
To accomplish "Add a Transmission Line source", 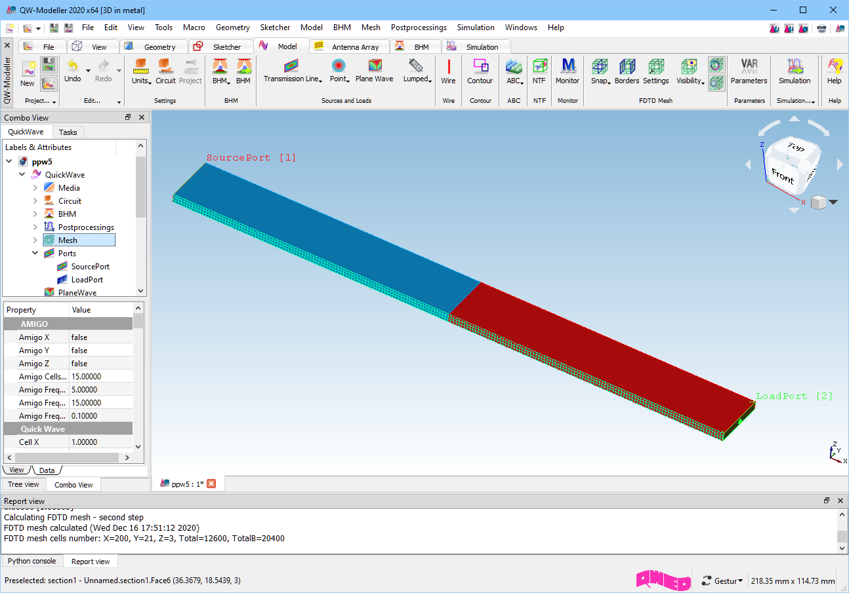I will point(293,71).
